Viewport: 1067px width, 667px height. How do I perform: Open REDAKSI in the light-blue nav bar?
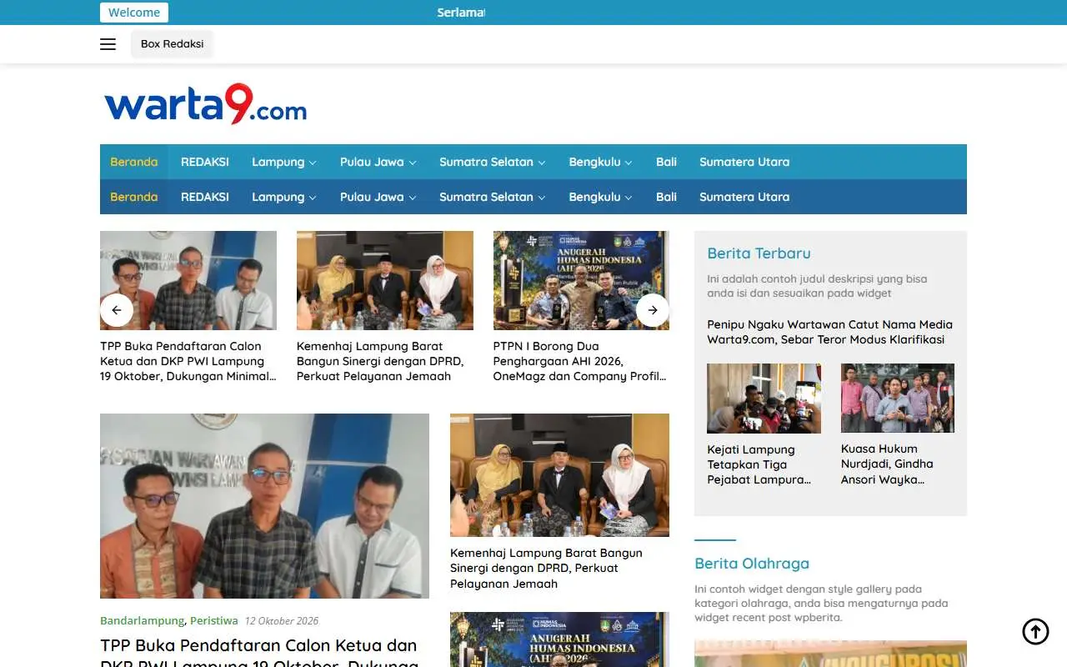click(205, 162)
